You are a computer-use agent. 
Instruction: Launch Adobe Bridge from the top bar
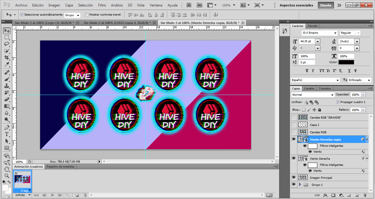click(x=189, y=5)
